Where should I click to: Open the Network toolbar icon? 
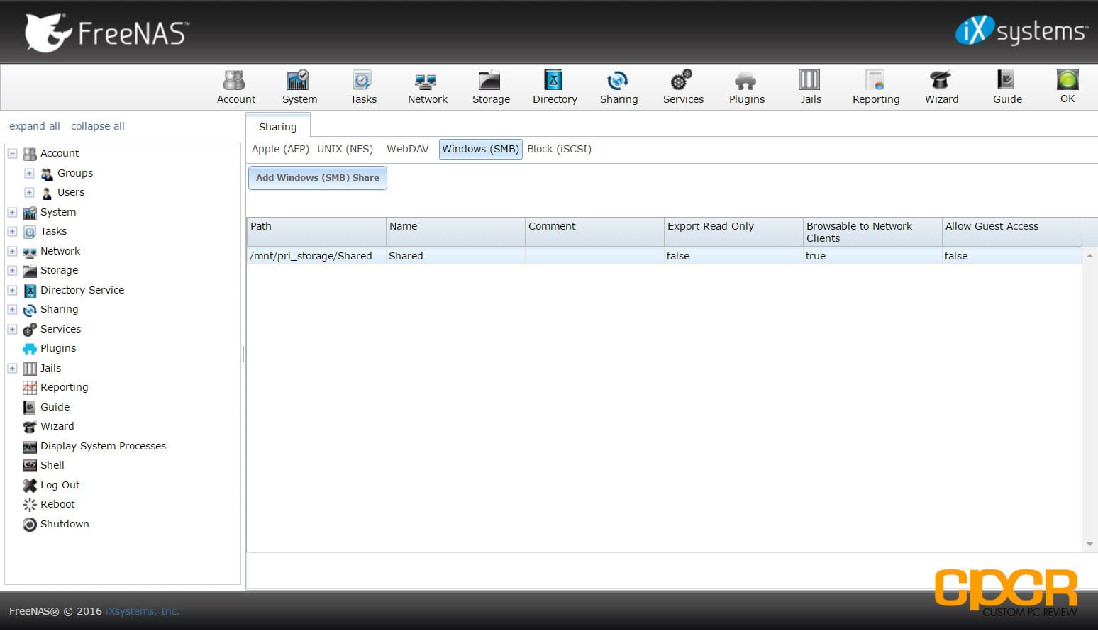point(427,87)
